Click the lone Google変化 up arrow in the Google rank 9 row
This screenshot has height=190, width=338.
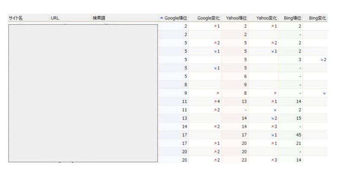coord(218,93)
